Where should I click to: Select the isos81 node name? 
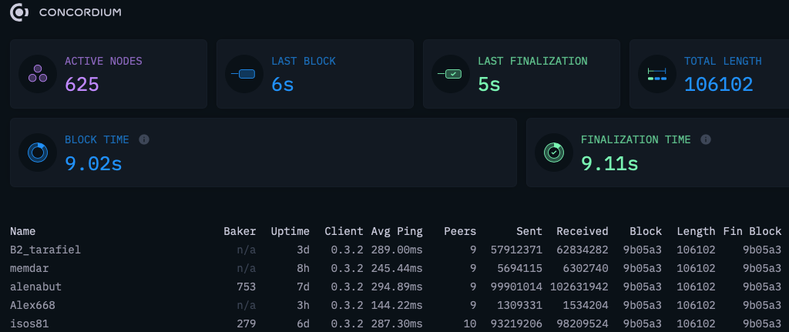tap(29, 324)
